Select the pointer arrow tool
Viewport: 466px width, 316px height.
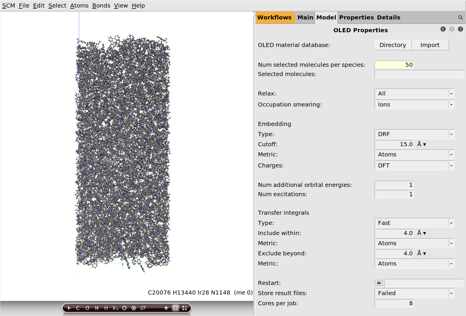69,308
